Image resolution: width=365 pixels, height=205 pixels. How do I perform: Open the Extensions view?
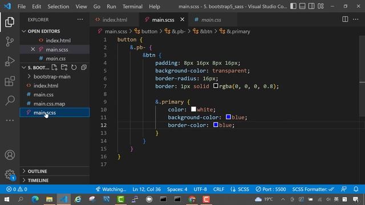point(10,81)
